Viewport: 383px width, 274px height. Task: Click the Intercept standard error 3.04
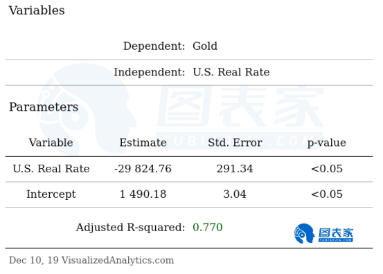pyautogui.click(x=235, y=194)
